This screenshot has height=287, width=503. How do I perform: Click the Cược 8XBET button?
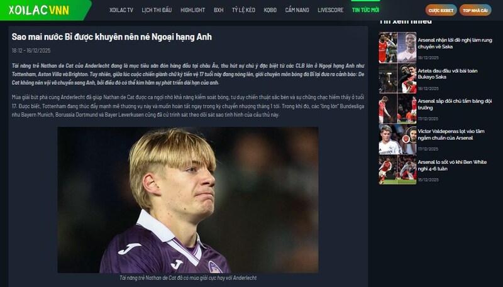pos(441,10)
